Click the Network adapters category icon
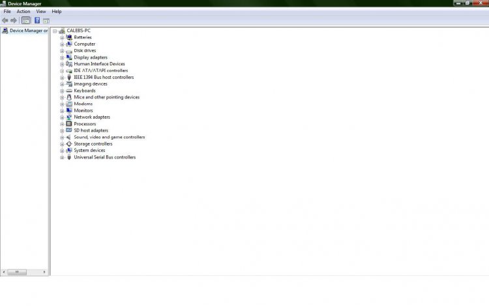This screenshot has width=489, height=306. [x=69, y=117]
